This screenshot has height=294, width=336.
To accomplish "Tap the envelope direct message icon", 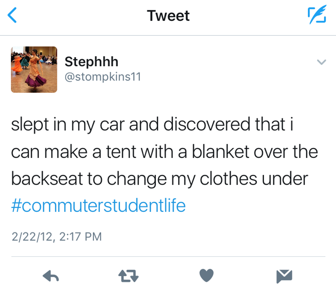I will coord(284,276).
